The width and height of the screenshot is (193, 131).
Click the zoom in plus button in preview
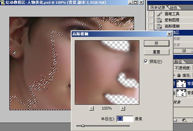[123, 109]
